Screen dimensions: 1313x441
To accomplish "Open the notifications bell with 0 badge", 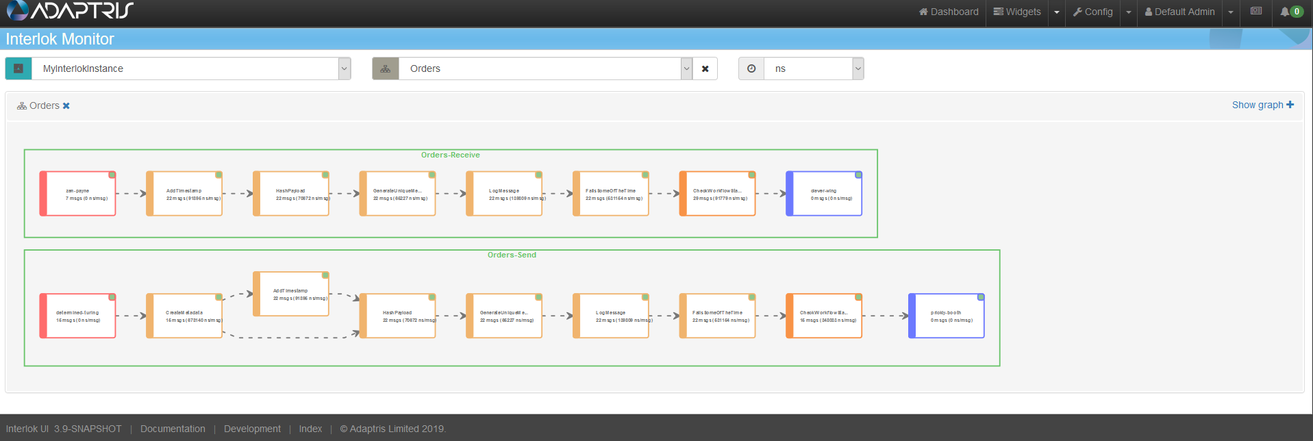I will [x=1291, y=12].
